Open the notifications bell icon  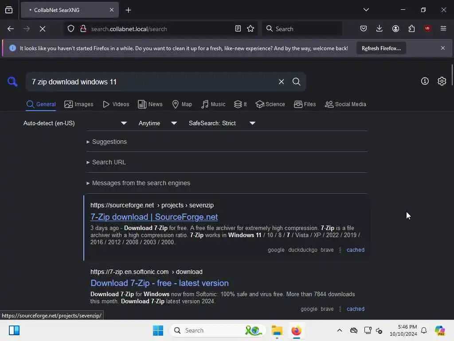(423, 330)
